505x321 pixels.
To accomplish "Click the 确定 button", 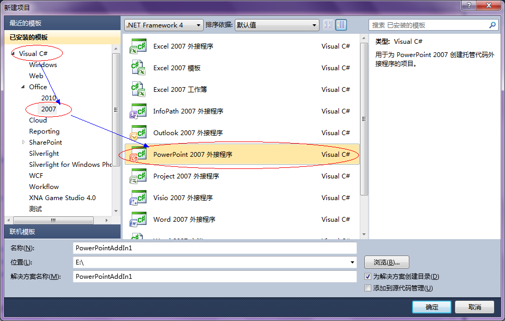I will pos(431,307).
